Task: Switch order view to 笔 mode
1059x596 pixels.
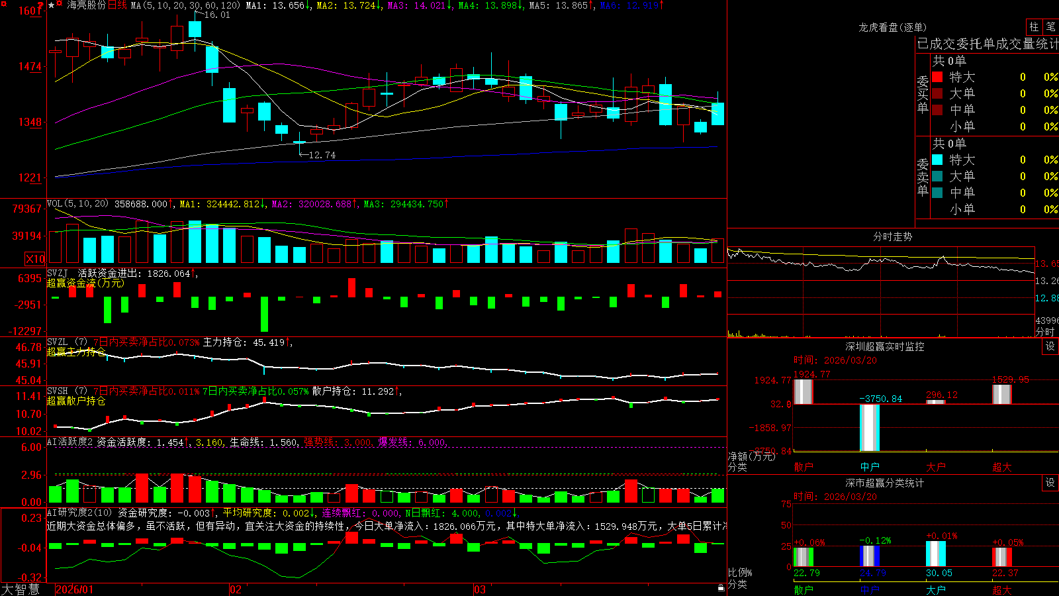Action: point(1051,27)
